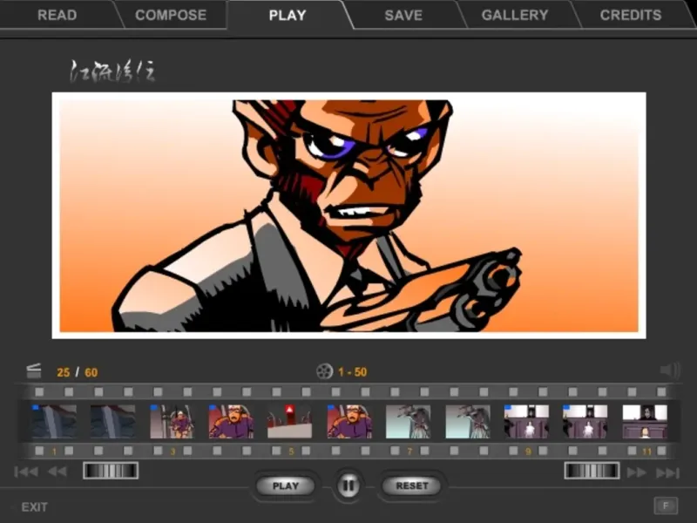Click the clapperboard frame counter icon
This screenshot has width=697, height=523.
[x=34, y=371]
